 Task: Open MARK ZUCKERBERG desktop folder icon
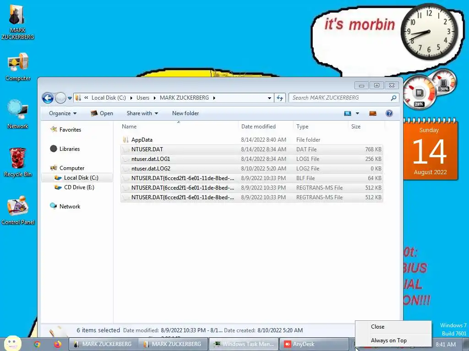click(17, 21)
